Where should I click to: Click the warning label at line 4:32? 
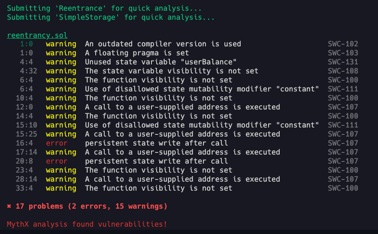coord(61,71)
